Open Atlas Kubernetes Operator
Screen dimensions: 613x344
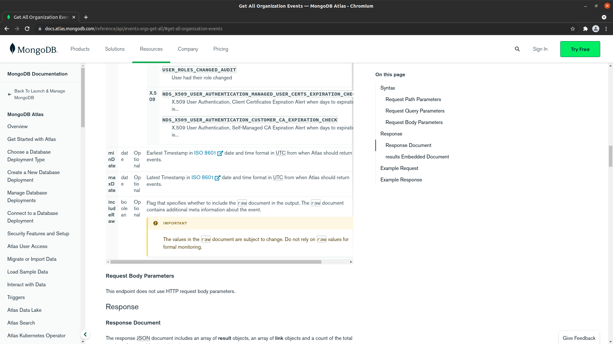(36, 336)
